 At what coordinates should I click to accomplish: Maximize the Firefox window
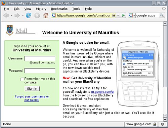[x=159, y=3]
